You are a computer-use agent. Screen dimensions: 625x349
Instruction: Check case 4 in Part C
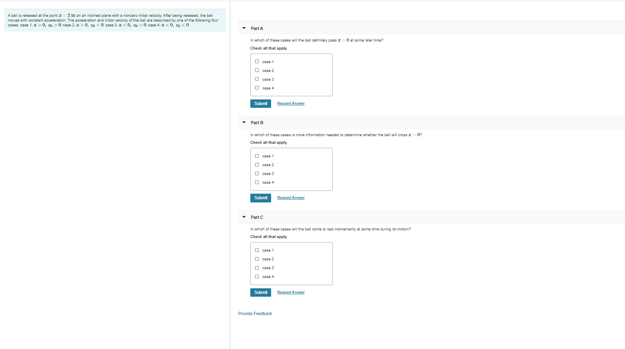[257, 276]
